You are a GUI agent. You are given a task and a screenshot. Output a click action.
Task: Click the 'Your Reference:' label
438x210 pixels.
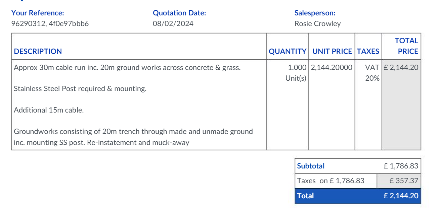[38, 13]
